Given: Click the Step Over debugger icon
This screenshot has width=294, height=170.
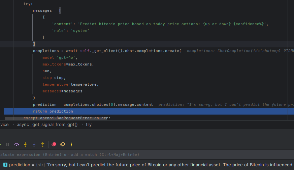Looking at the screenshot, I should pos(17,144).
